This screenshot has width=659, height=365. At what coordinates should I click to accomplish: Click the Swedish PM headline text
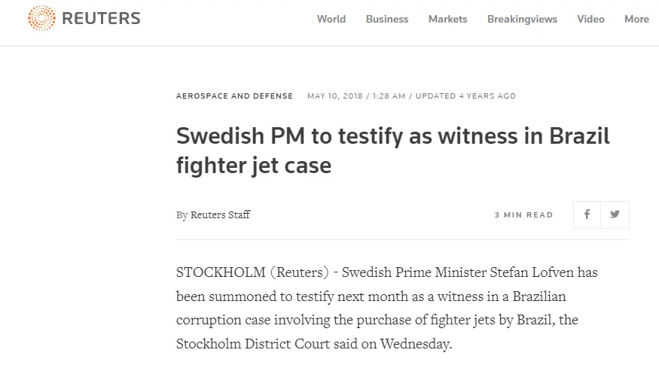coord(393,151)
